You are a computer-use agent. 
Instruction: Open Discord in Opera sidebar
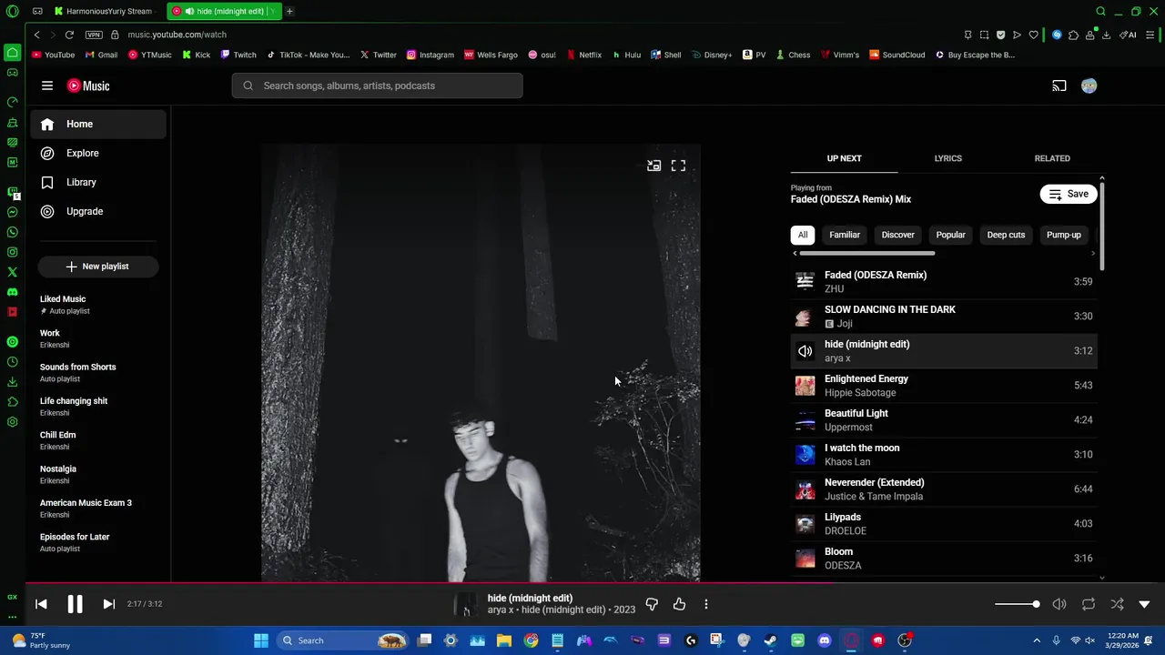(12, 292)
